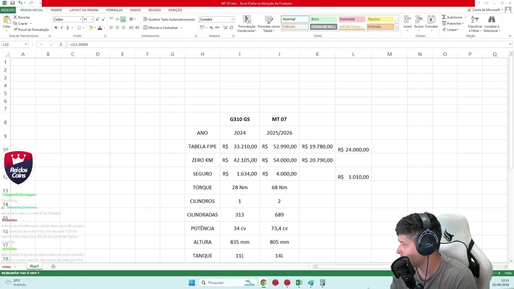514x289 pixels.
Task: Click the percent style icon
Action: [212, 28]
